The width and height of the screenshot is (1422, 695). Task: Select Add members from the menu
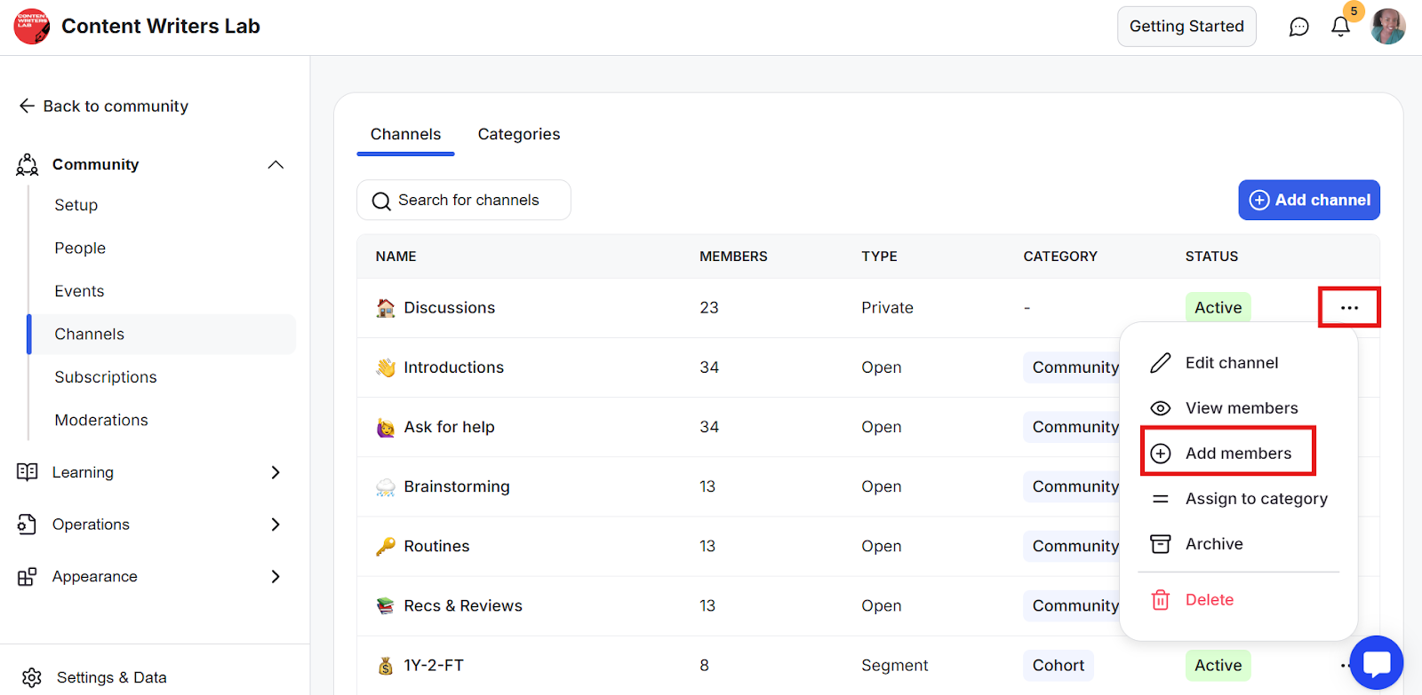[x=1237, y=454]
